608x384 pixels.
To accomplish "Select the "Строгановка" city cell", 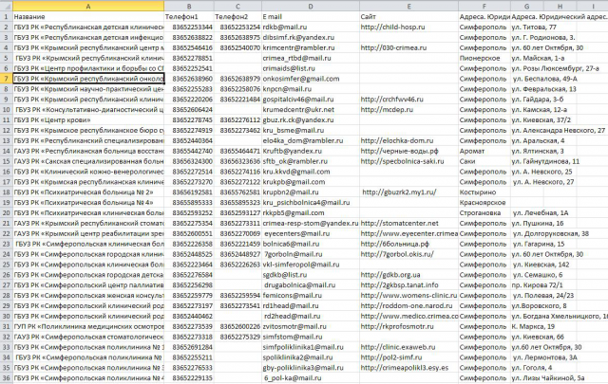I will (484, 213).
